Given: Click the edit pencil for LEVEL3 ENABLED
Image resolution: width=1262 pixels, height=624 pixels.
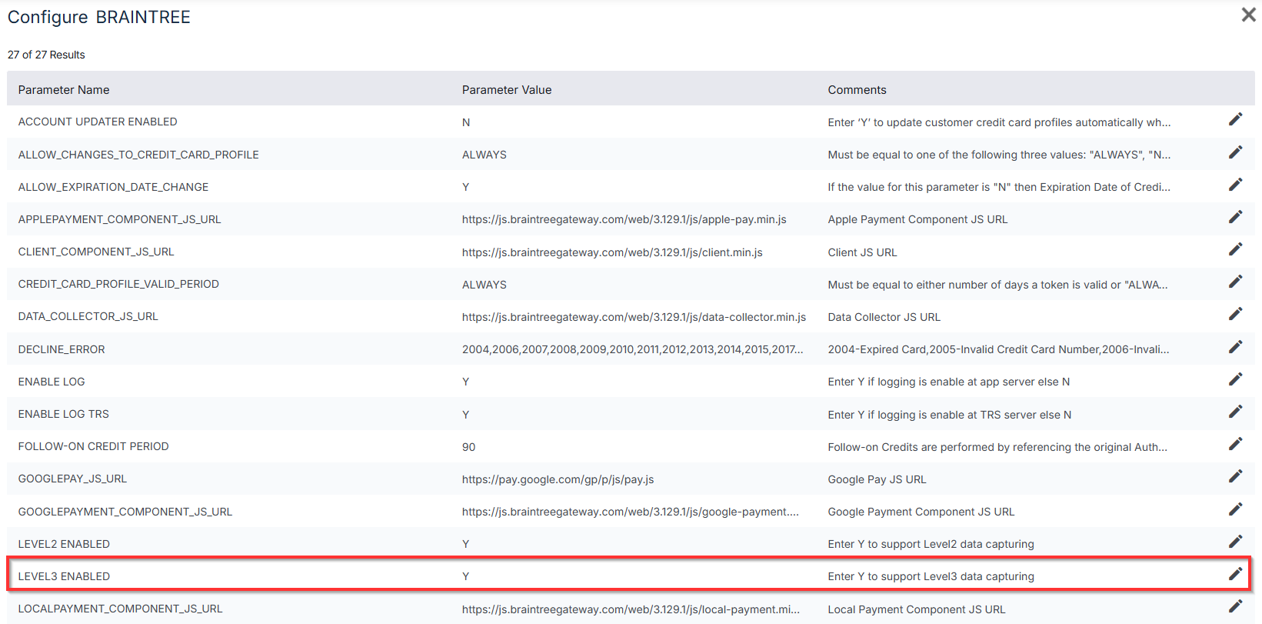Looking at the screenshot, I should [1235, 574].
